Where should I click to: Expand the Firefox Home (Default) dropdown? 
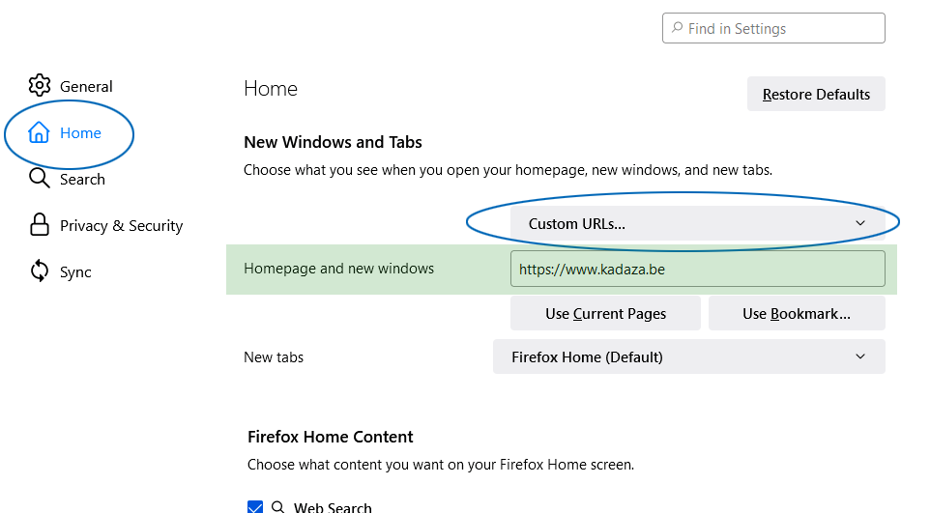coord(688,357)
